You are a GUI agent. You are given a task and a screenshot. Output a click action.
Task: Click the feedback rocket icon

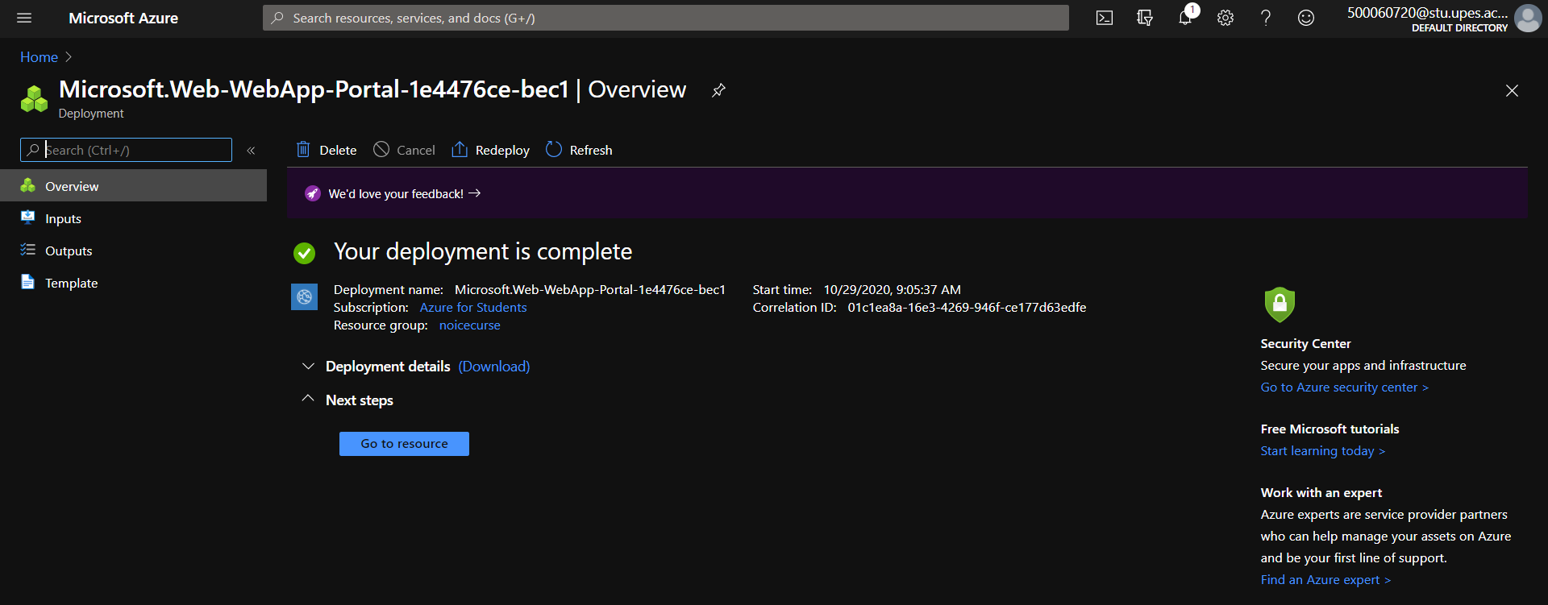coord(313,193)
